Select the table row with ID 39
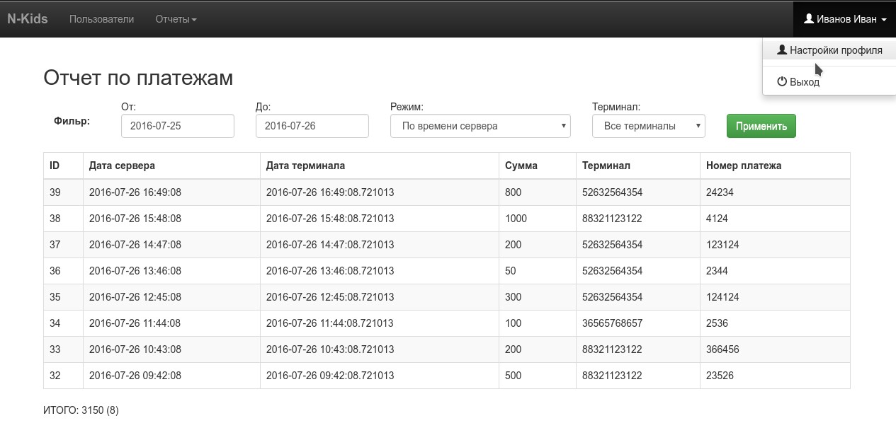Screen dimensions: 896x440 447,192
